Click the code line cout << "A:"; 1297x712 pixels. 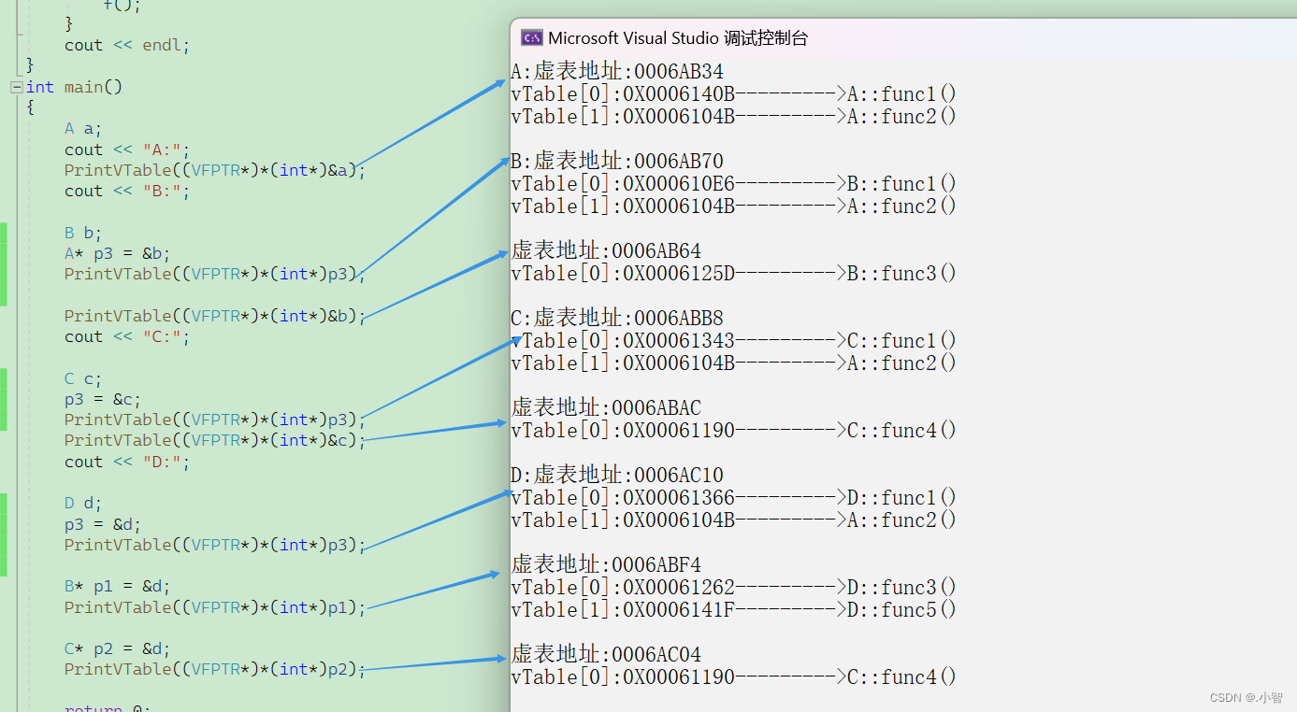coord(127,150)
